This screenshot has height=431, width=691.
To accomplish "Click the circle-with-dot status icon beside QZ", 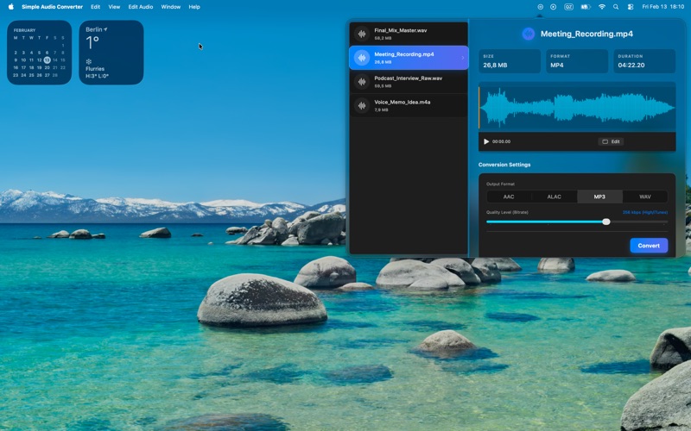I will point(553,7).
